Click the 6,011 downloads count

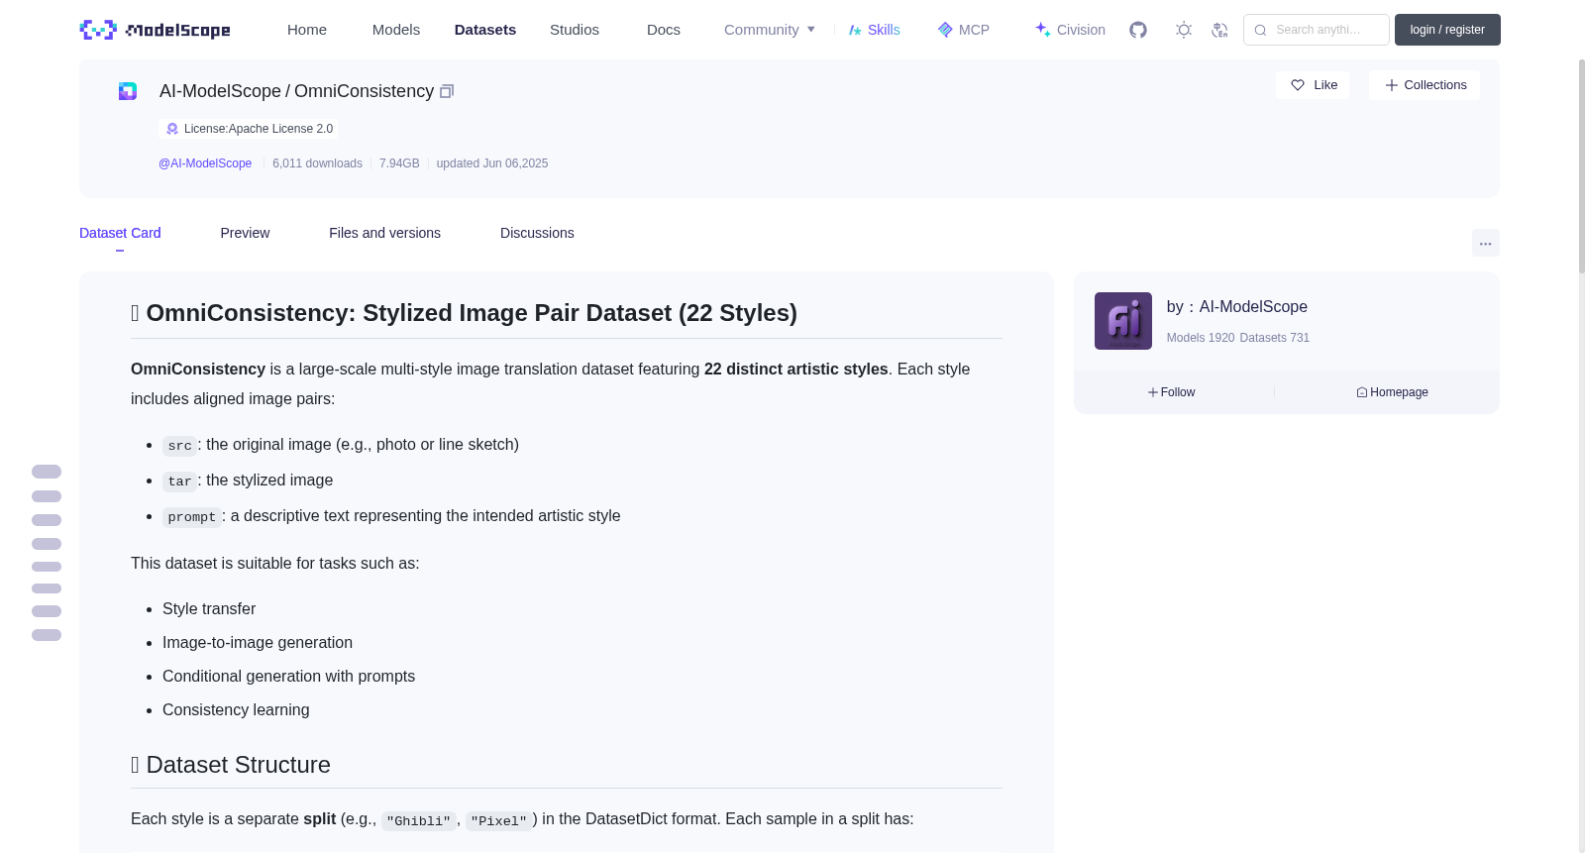tap(317, 163)
